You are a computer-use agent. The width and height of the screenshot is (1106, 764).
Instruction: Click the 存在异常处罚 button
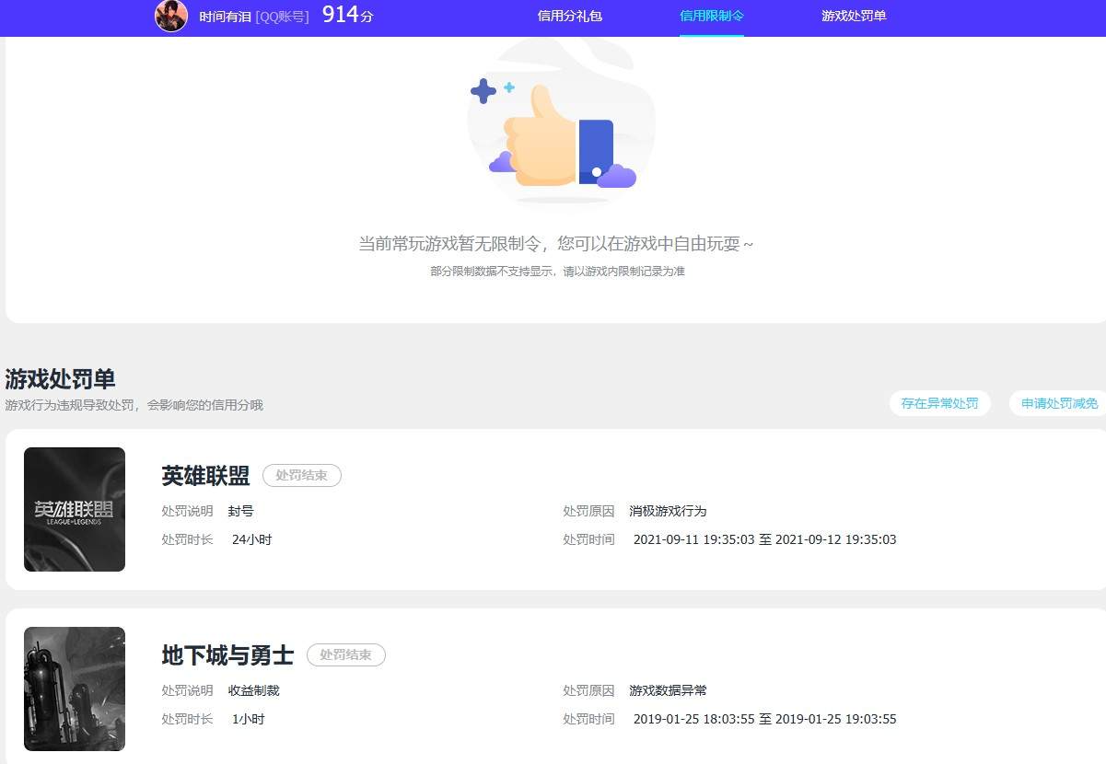[939, 403]
